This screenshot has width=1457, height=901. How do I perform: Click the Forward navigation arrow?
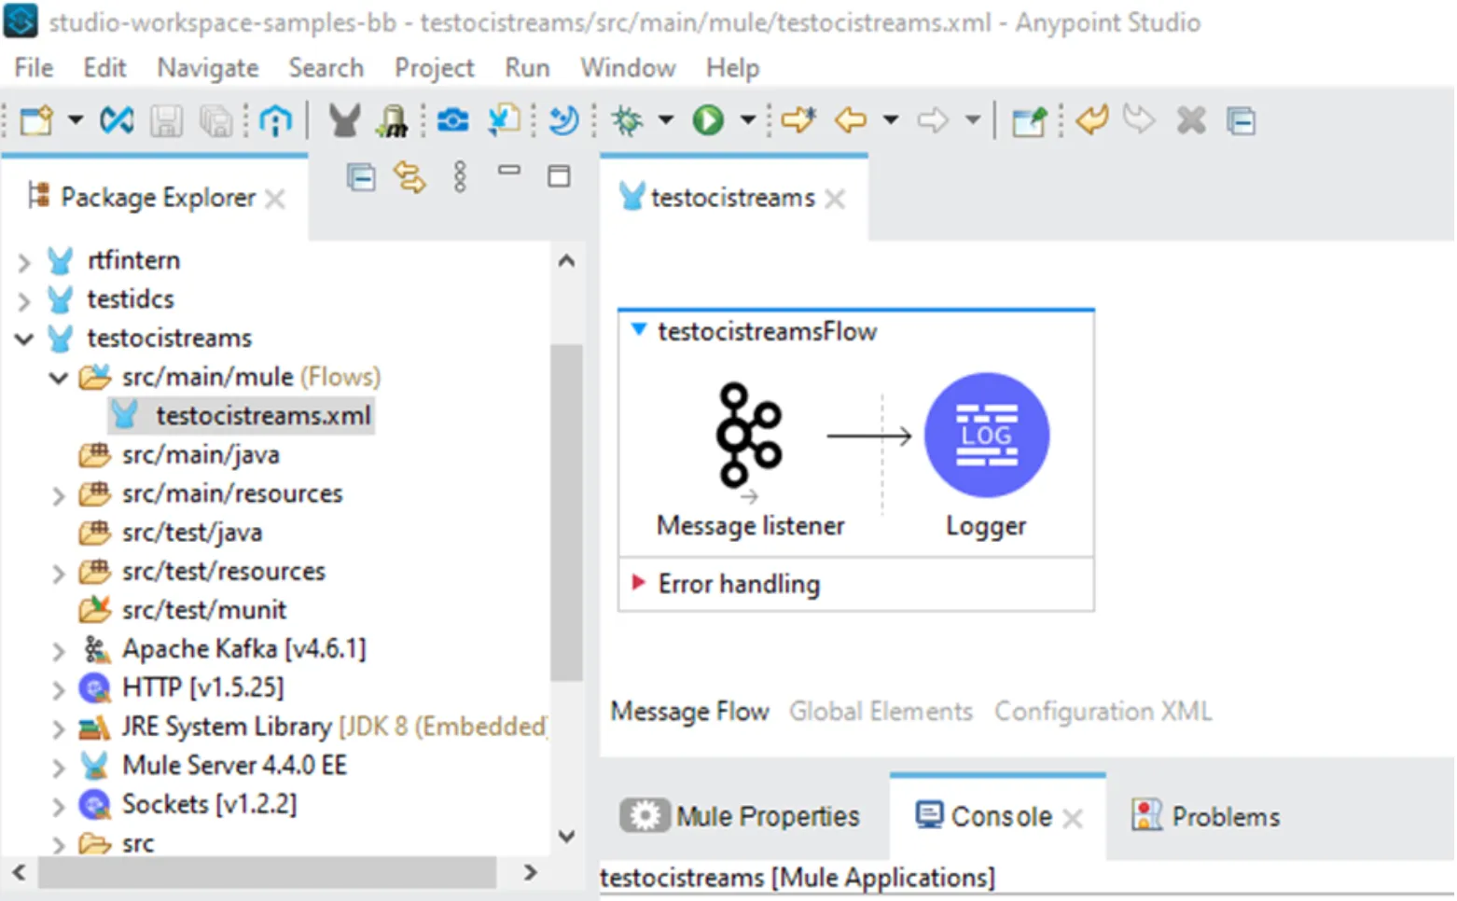(933, 120)
